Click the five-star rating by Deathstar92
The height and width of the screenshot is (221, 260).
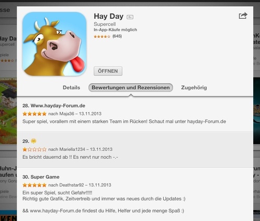(34, 185)
